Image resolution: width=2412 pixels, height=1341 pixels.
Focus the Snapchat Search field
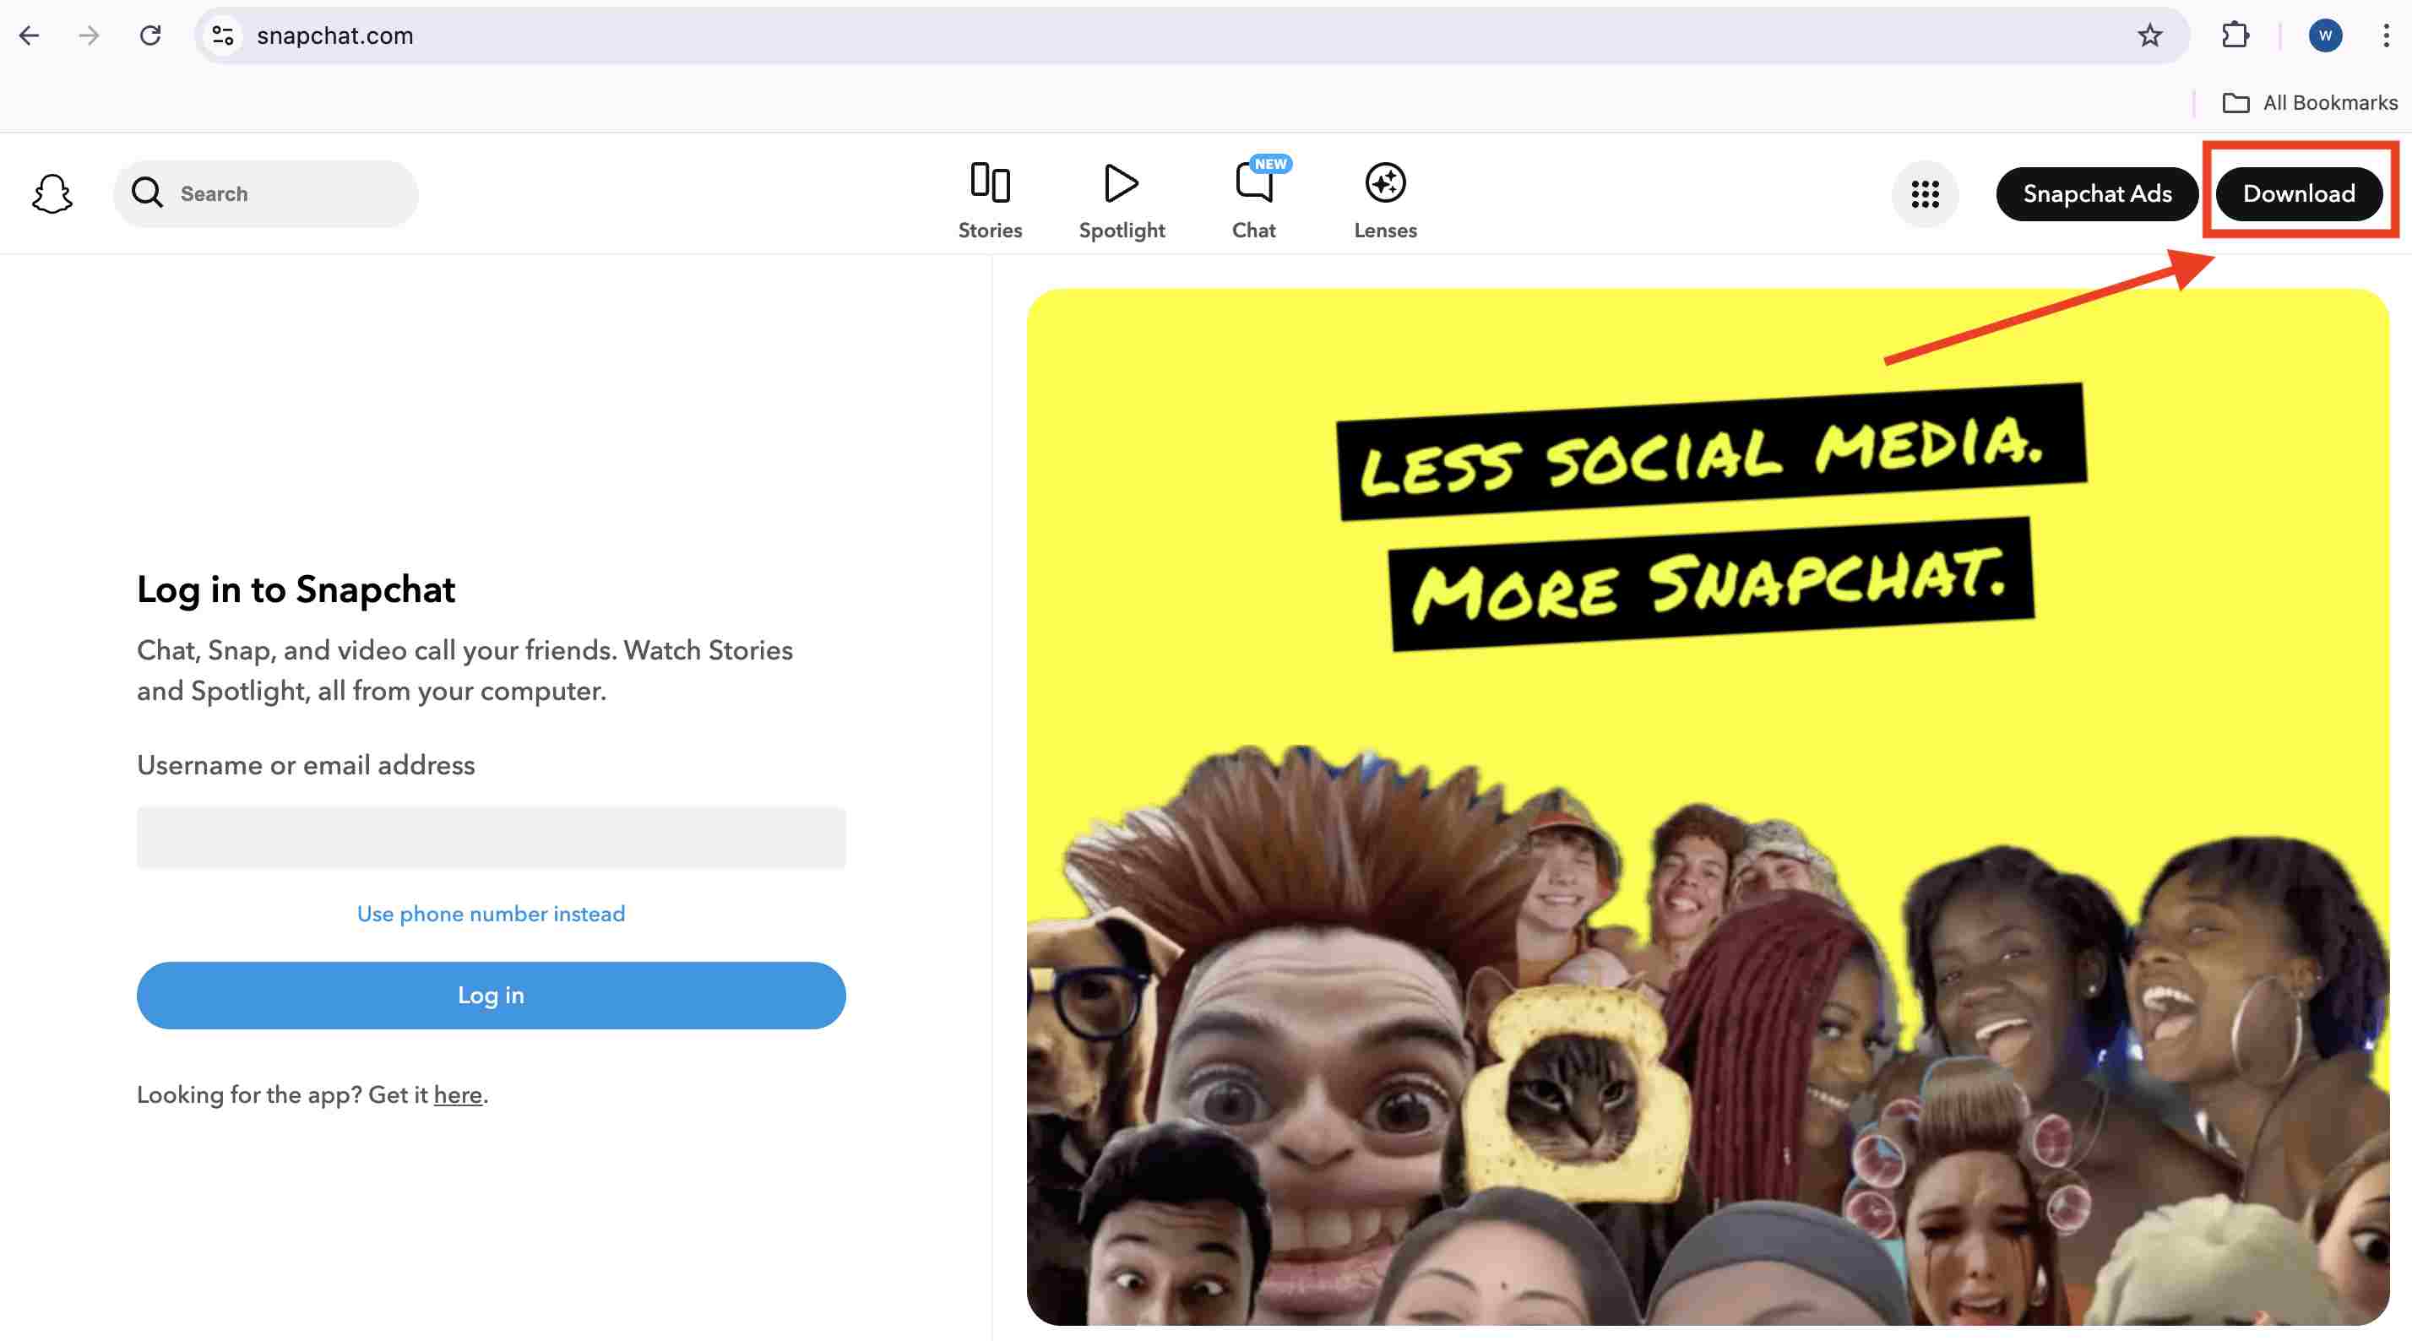(x=266, y=194)
